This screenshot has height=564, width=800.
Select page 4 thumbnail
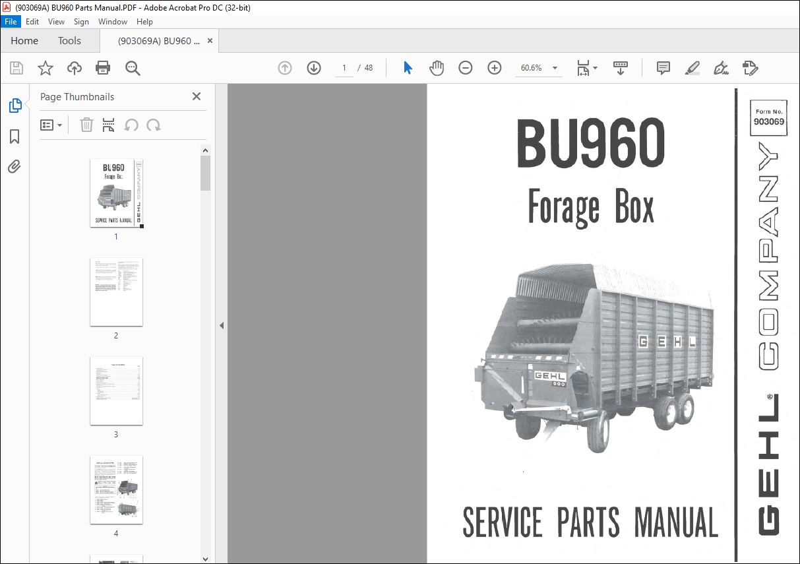[116, 490]
